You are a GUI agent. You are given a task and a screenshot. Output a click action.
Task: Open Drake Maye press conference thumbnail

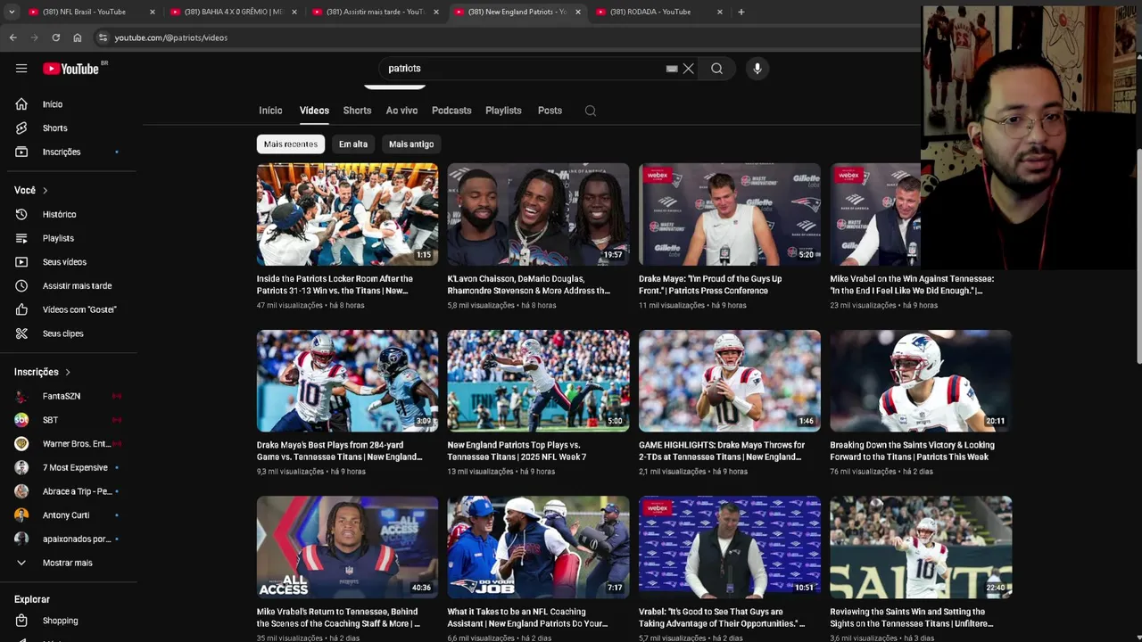point(729,214)
